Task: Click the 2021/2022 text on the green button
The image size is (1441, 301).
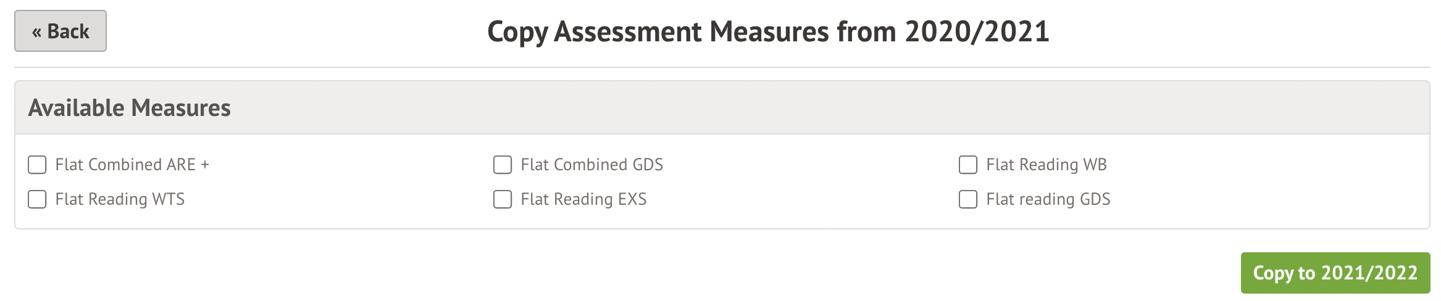Action: [1369, 273]
